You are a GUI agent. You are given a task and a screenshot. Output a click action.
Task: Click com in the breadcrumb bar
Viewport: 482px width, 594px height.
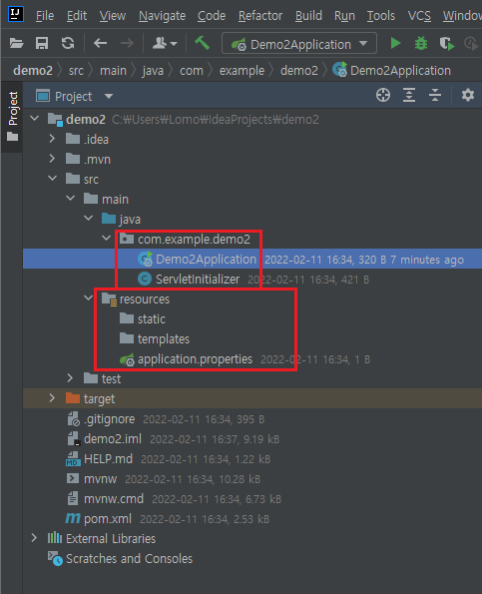click(192, 71)
